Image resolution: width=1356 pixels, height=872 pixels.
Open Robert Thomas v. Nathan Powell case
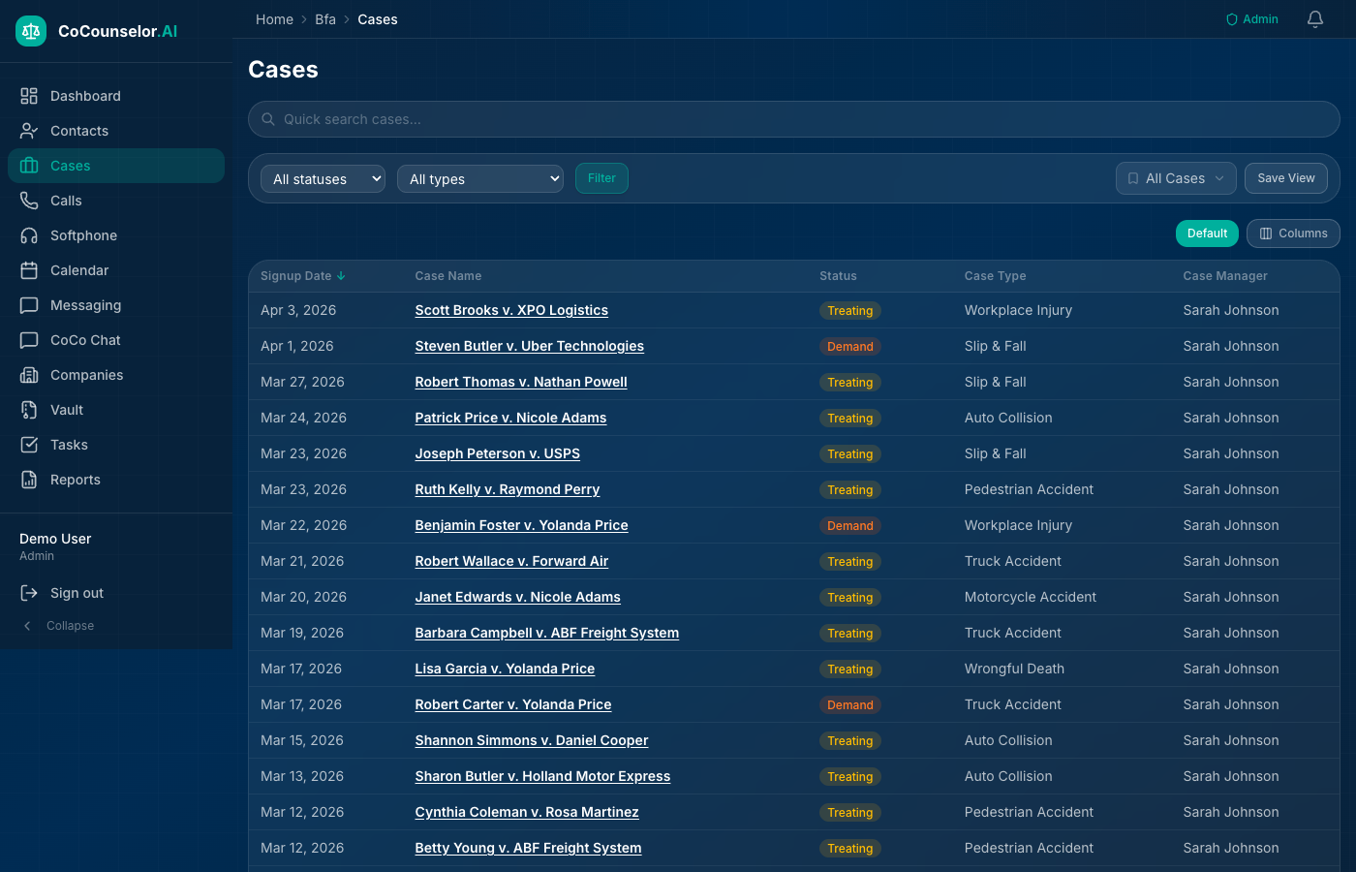coord(521,382)
